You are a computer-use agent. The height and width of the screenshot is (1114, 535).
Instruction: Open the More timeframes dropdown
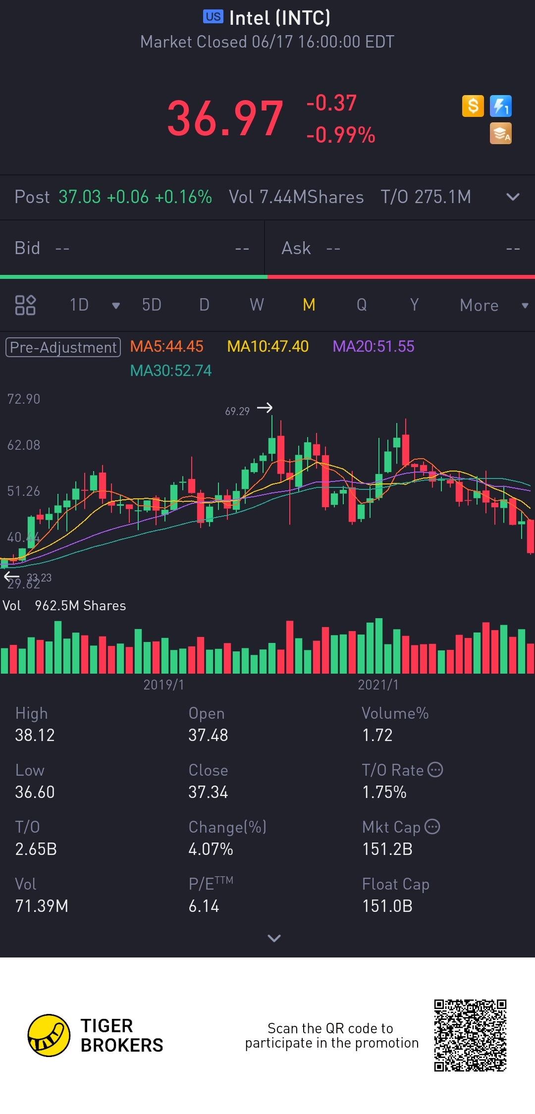[494, 305]
